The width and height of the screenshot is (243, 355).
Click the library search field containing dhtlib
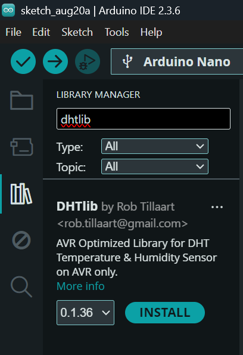pyautogui.click(x=144, y=119)
